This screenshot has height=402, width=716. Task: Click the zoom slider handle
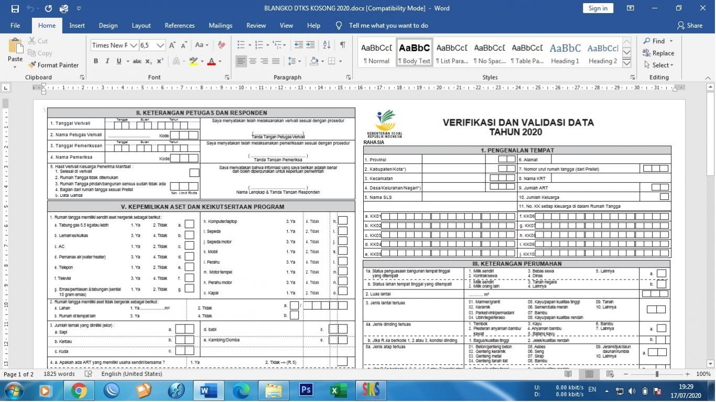(x=657, y=374)
